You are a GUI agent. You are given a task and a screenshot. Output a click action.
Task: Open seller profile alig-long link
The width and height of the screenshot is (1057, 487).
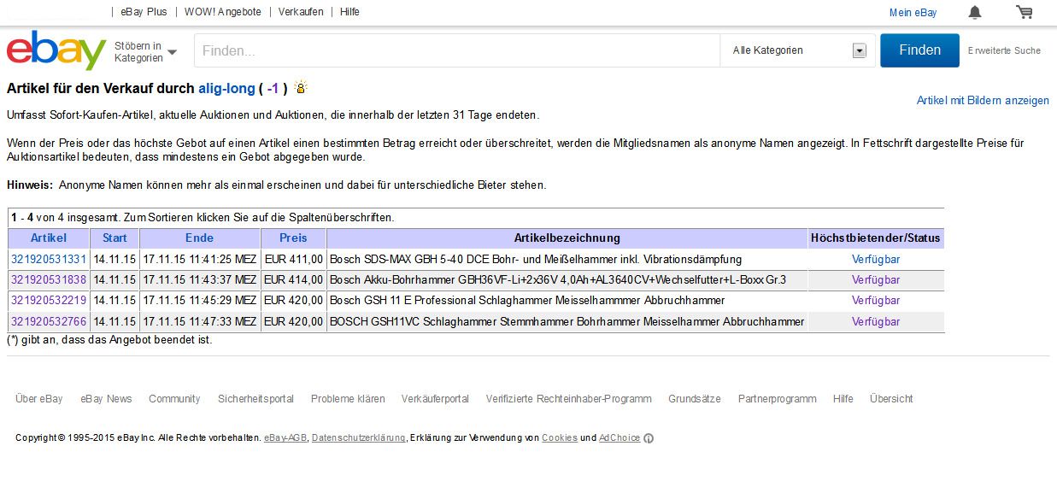click(226, 88)
